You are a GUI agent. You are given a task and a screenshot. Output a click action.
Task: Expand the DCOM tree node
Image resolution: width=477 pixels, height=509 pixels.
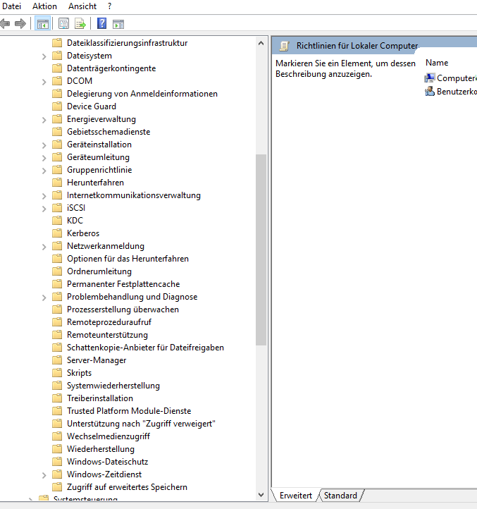[x=44, y=82]
